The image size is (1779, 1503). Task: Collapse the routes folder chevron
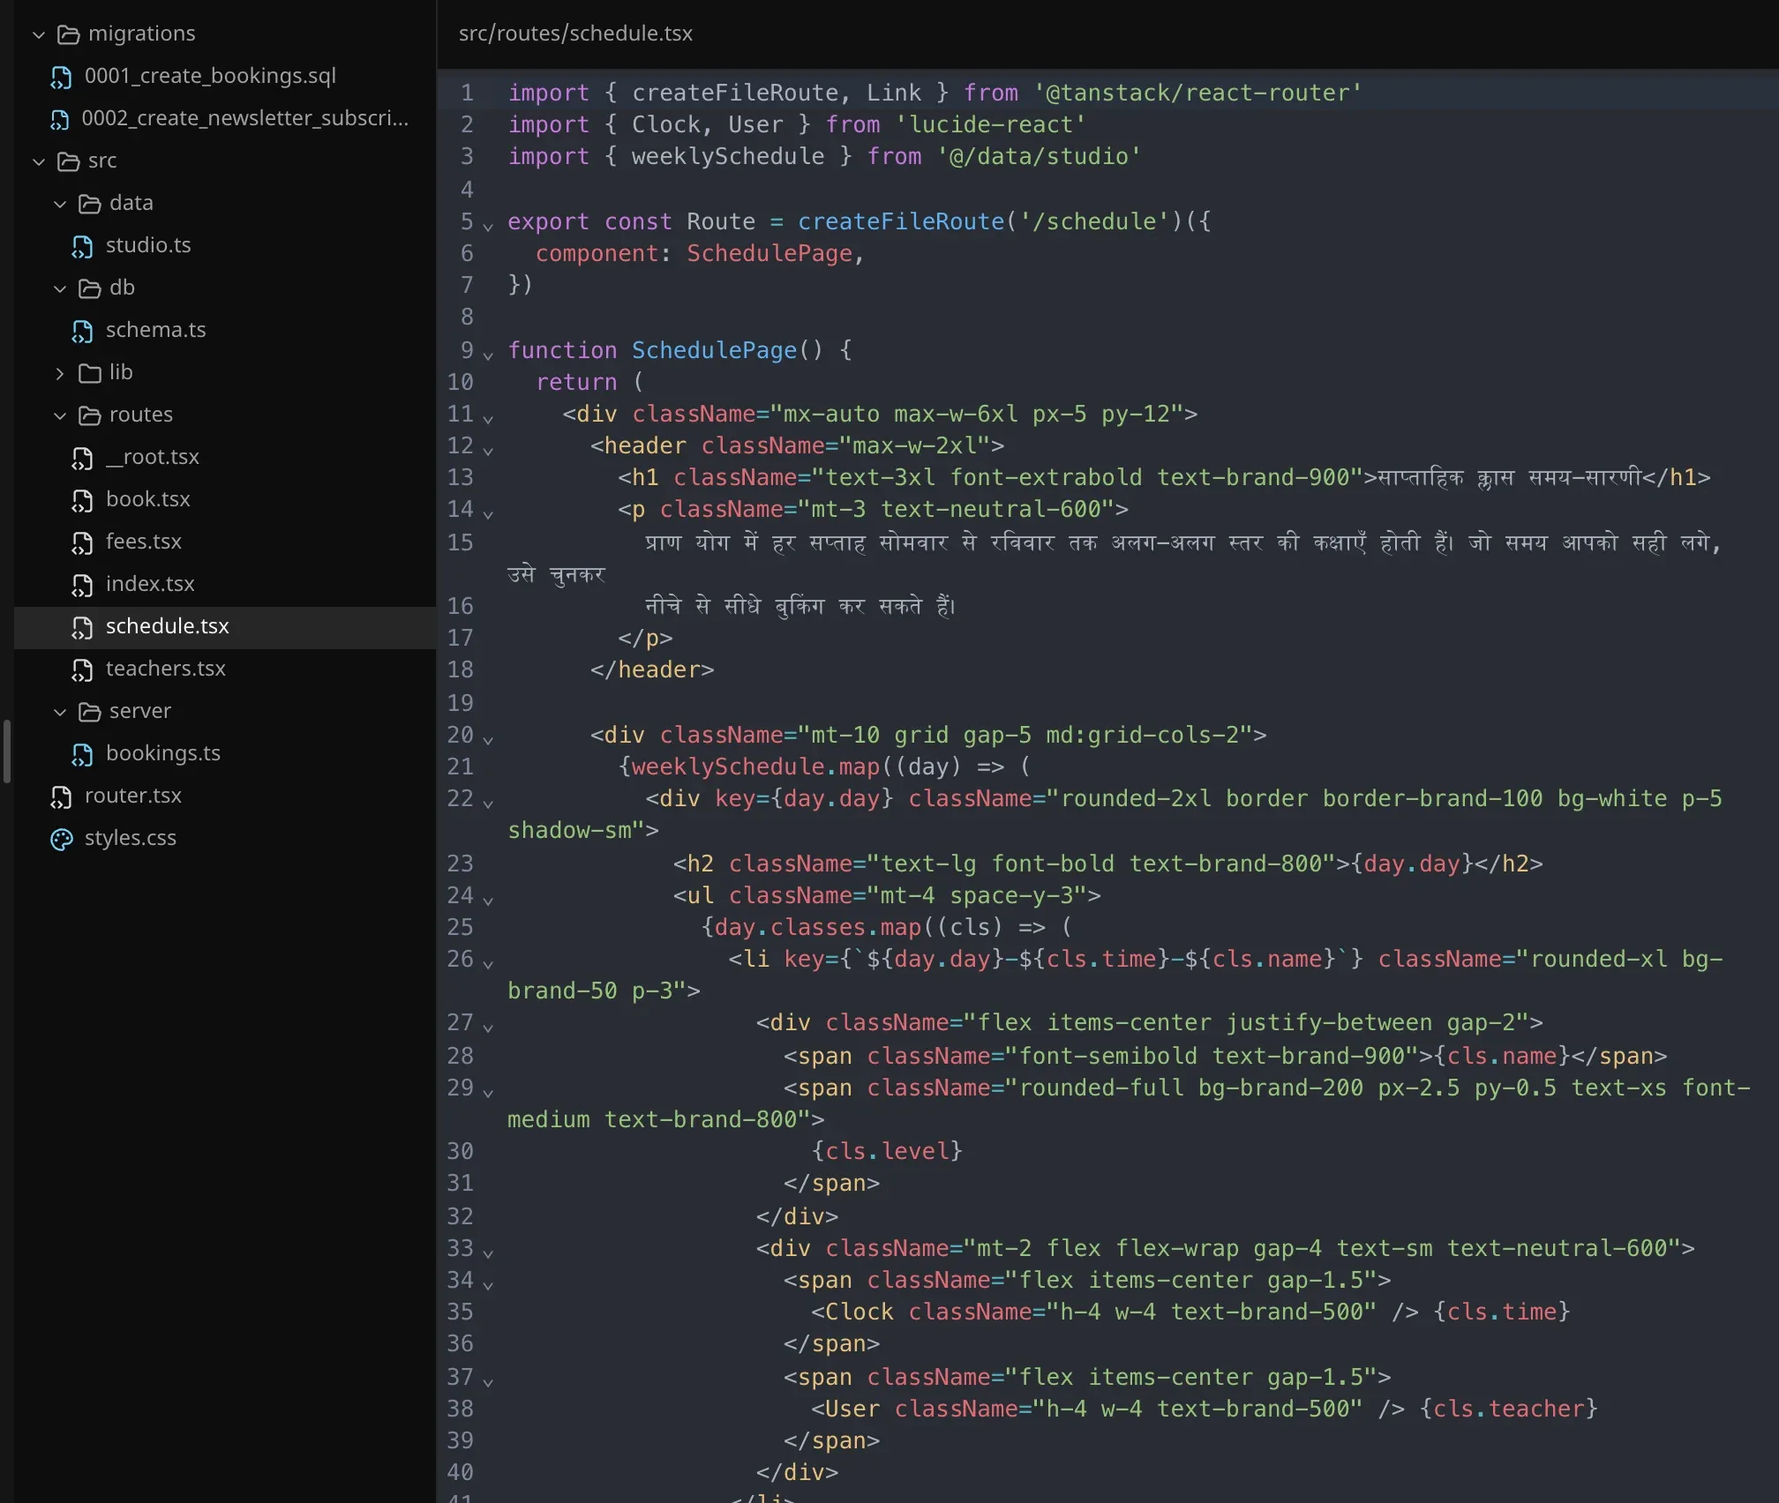click(59, 415)
